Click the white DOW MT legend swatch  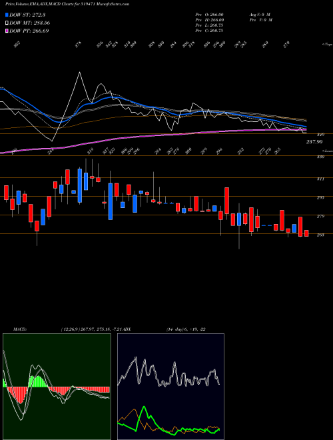coord(7,23)
